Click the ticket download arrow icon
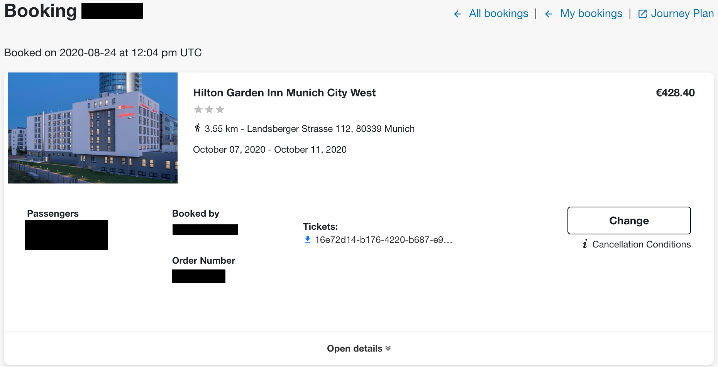This screenshot has width=718, height=367. pos(308,240)
